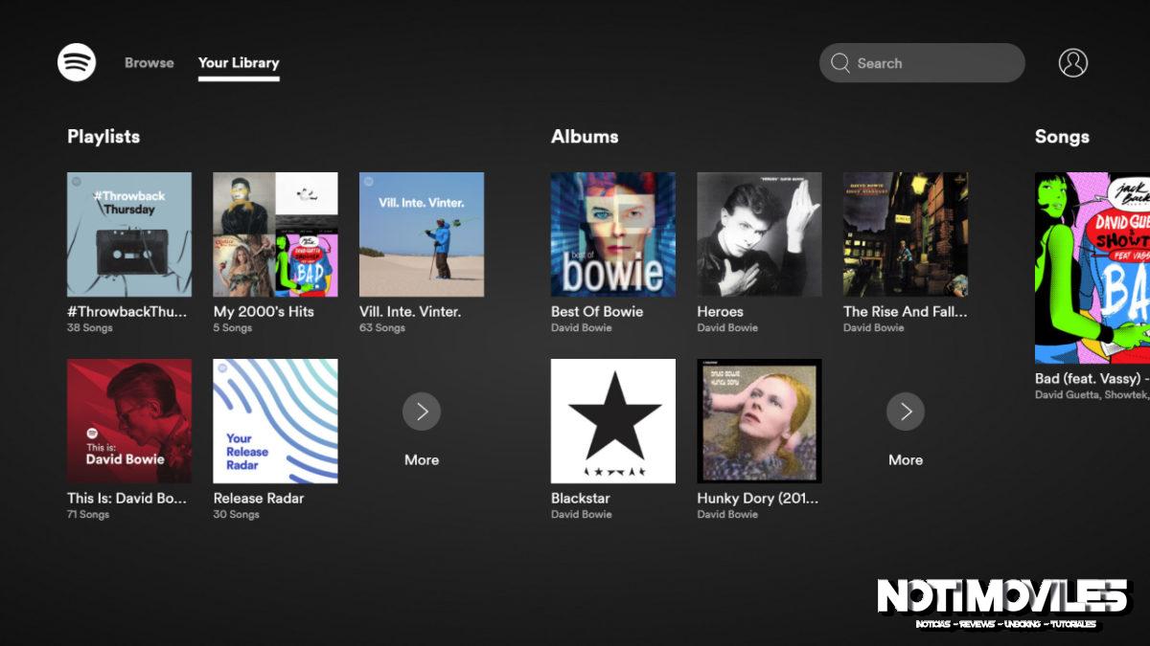The width and height of the screenshot is (1150, 646).
Task: Switch to the Browse tab
Action: click(149, 62)
